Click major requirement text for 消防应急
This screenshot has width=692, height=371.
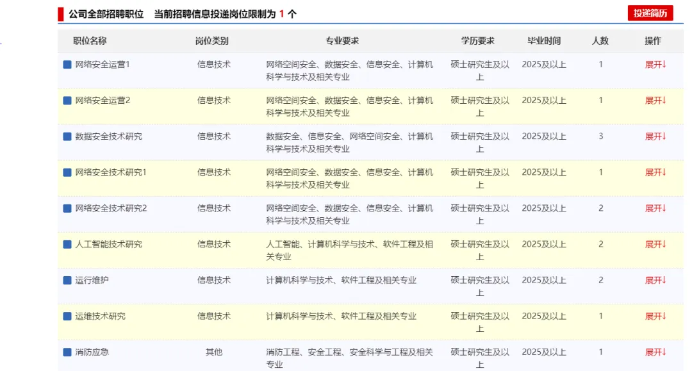(349, 358)
